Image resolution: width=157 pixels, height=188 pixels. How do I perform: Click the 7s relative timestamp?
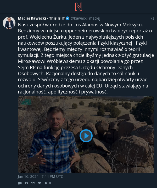tap(152, 18)
